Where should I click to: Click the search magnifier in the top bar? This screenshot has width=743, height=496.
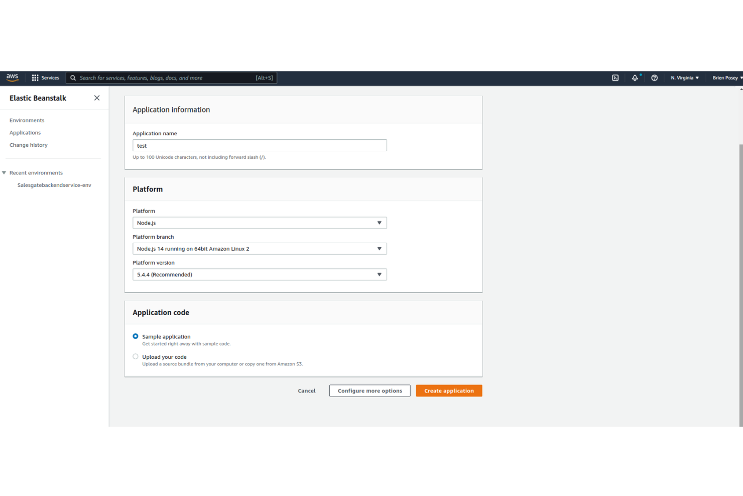point(73,78)
